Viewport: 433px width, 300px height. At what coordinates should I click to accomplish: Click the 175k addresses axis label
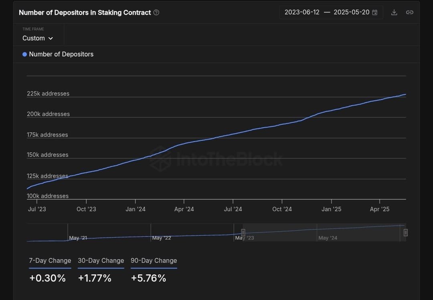pos(47,135)
